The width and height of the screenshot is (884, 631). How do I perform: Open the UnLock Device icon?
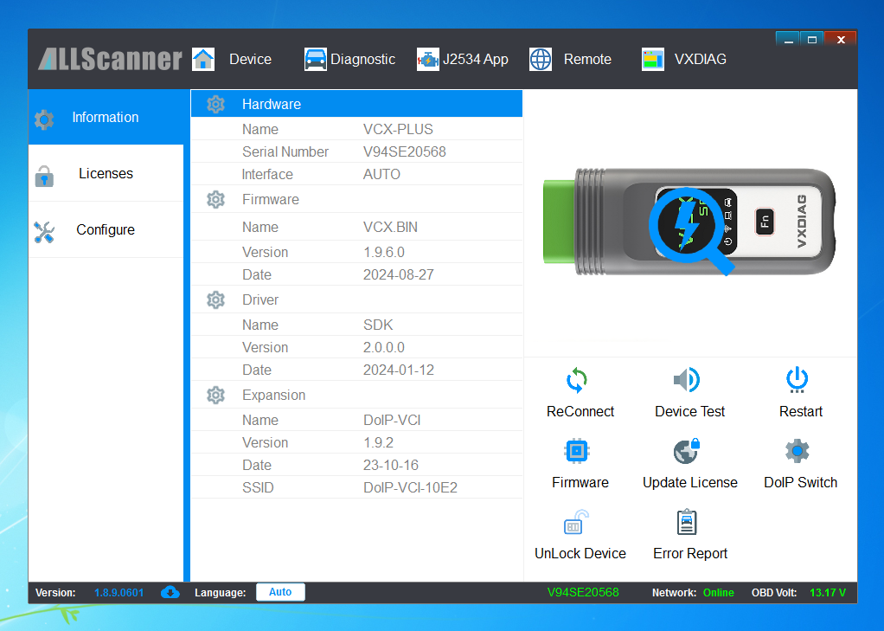coord(577,523)
